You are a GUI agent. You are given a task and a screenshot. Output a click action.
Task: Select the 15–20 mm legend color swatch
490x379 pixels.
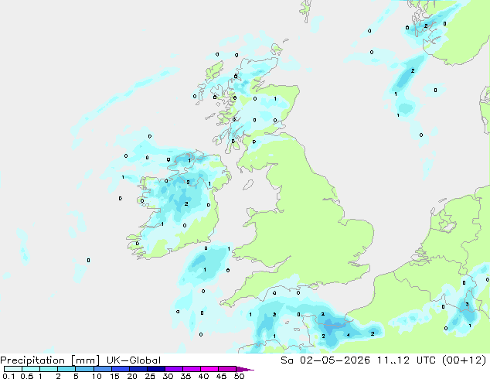121,369
